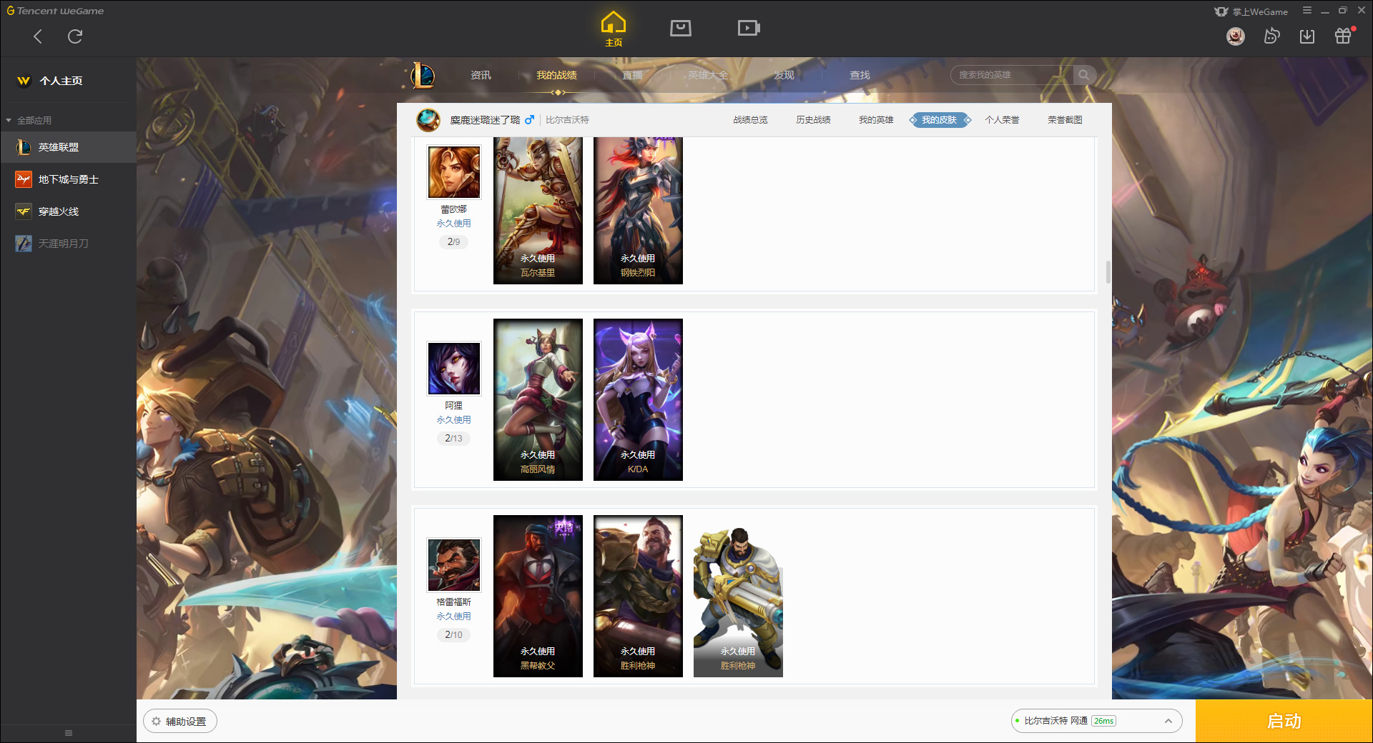Image resolution: width=1373 pixels, height=743 pixels.
Task: Open the download manager icon
Action: 1307,36
